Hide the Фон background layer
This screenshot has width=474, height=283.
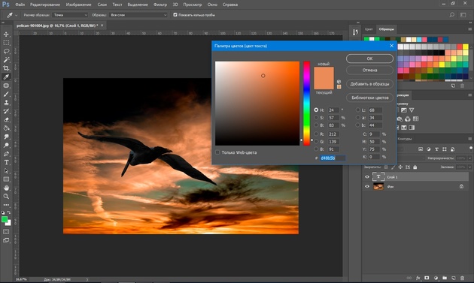point(367,186)
